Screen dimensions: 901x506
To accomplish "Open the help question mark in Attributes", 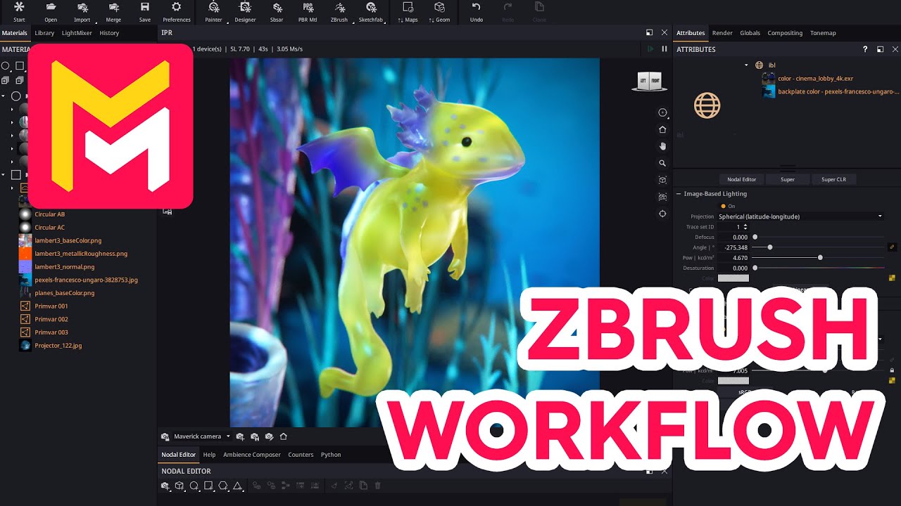I will coord(865,49).
